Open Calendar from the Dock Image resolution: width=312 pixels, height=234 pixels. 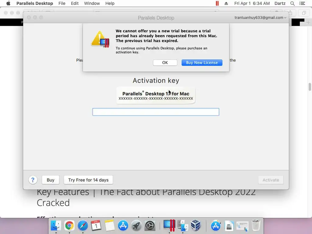point(96,225)
